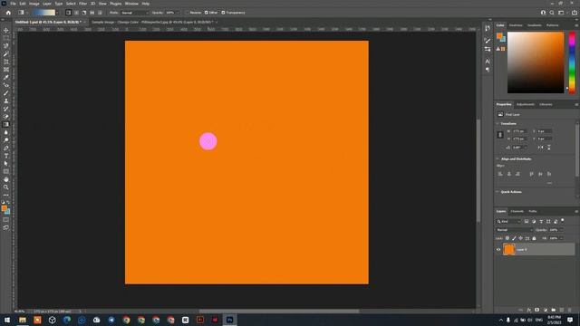Select the Spot Healing Brush tool
This screenshot has width=580, height=326.
(6, 85)
